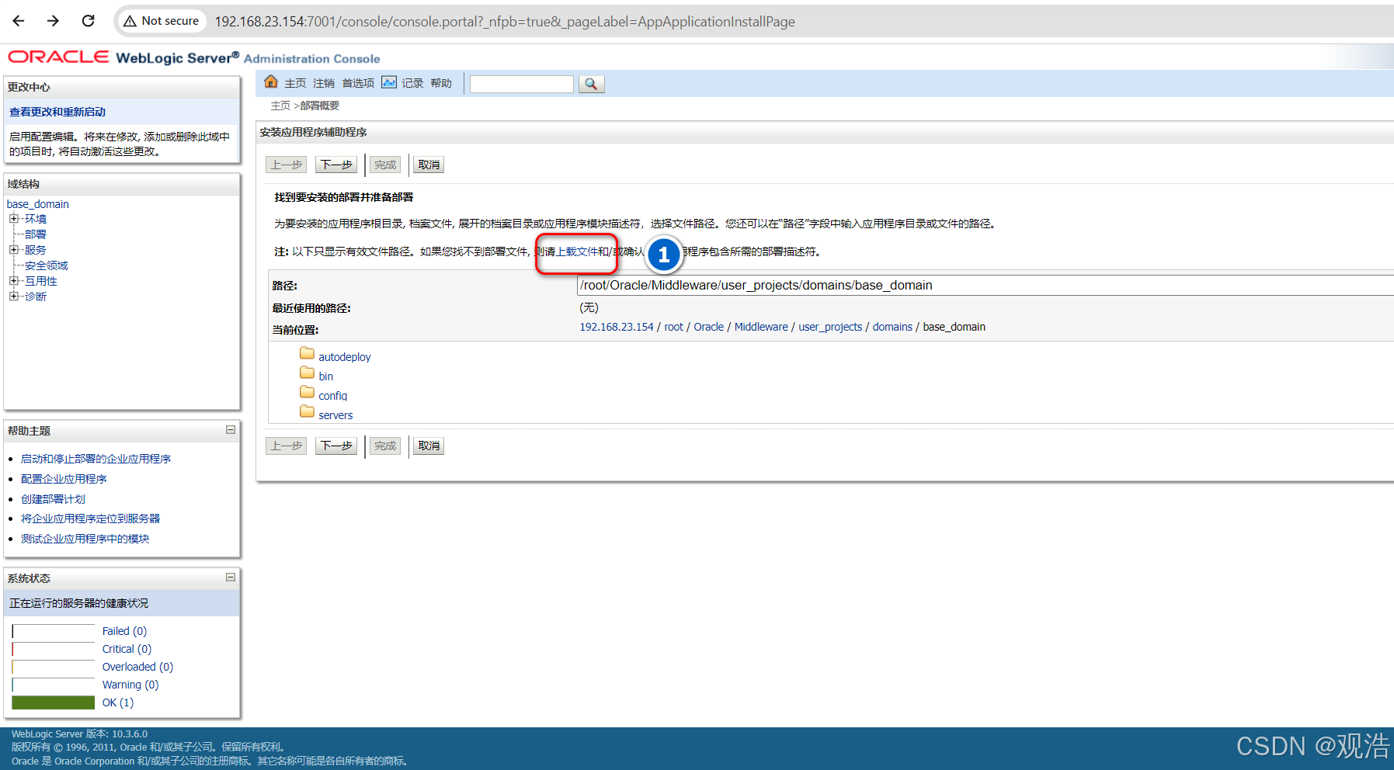Open the 记录 menu item
1394x770 pixels.
click(x=412, y=83)
